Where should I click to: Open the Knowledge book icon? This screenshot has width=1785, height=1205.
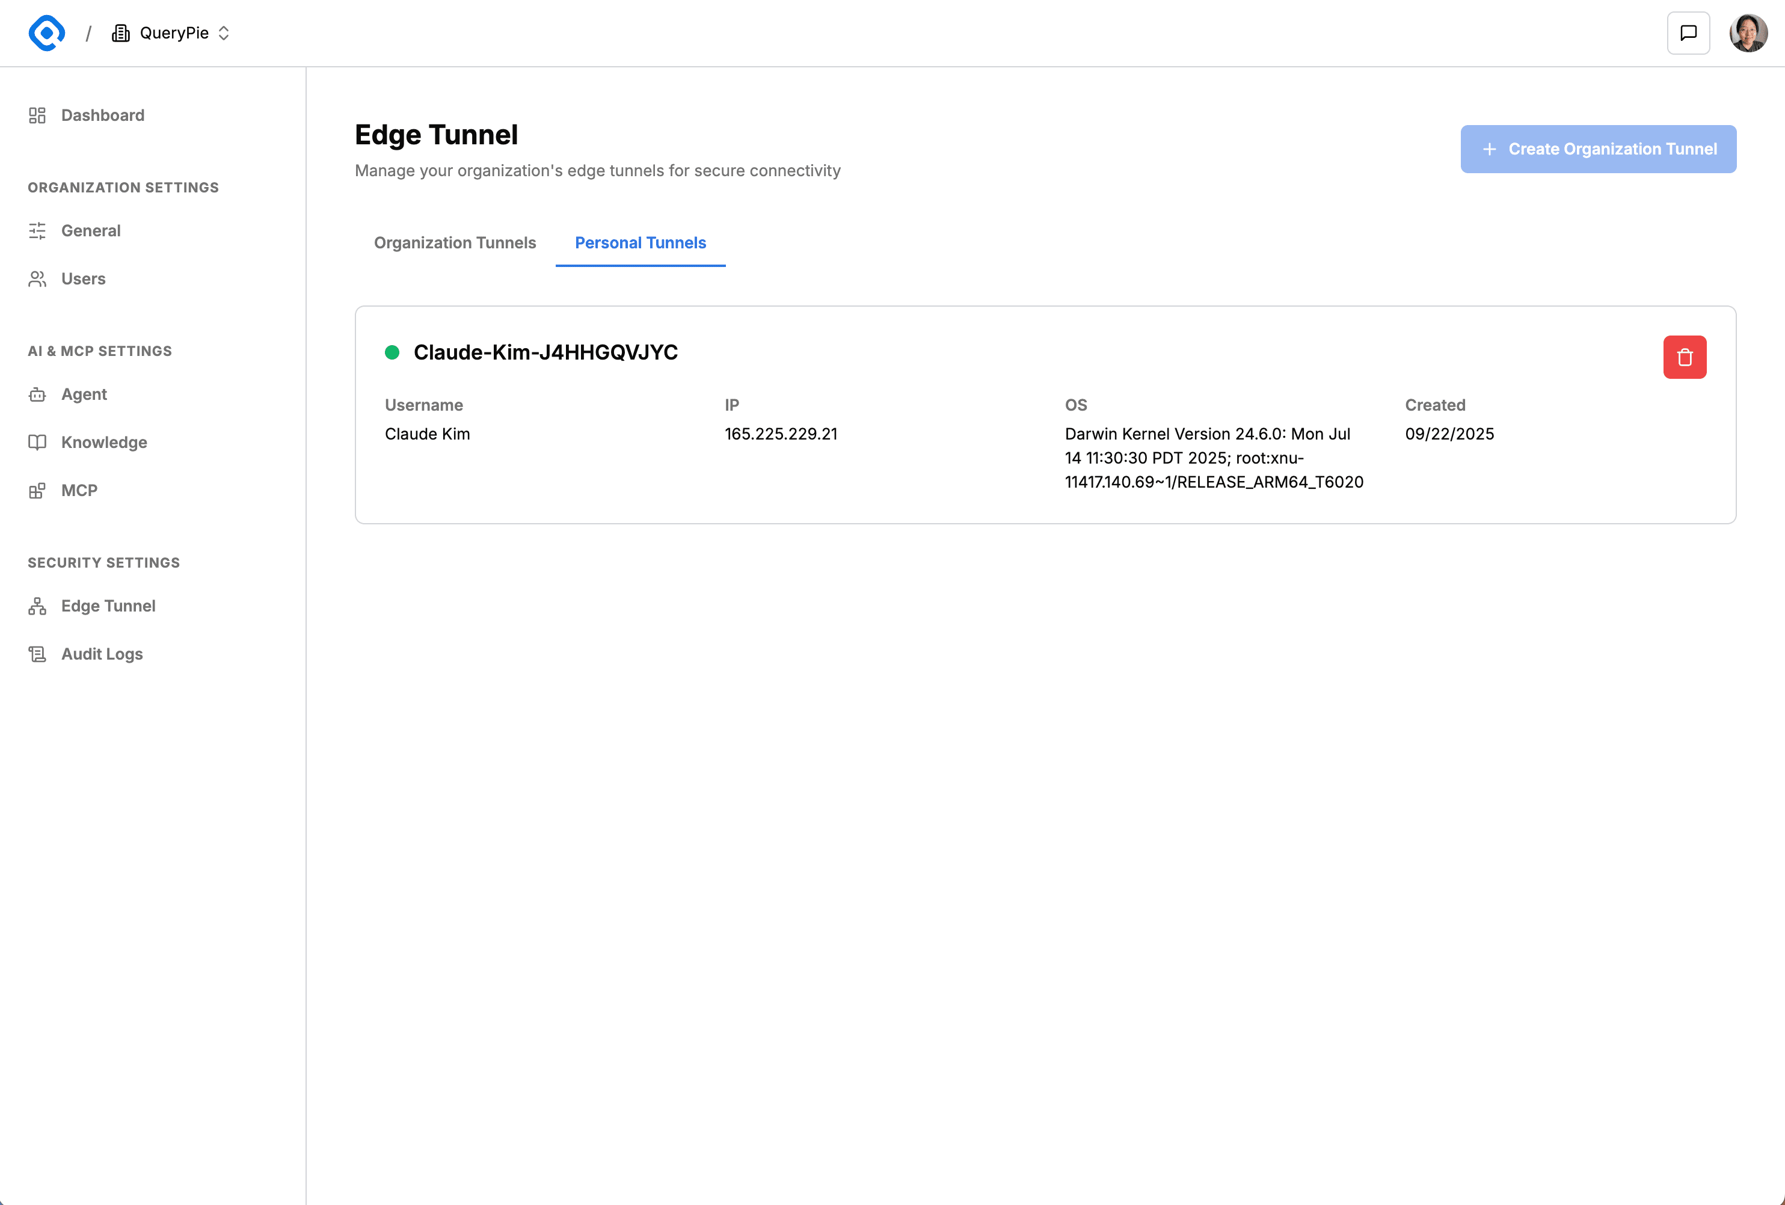point(37,443)
